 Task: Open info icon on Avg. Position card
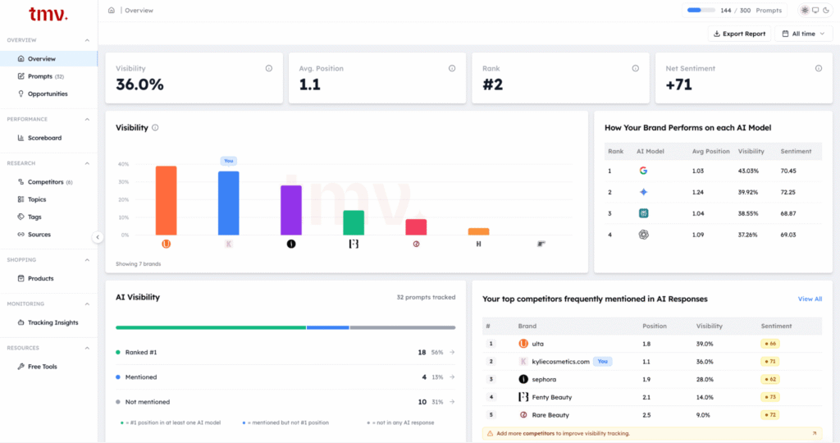[452, 68]
